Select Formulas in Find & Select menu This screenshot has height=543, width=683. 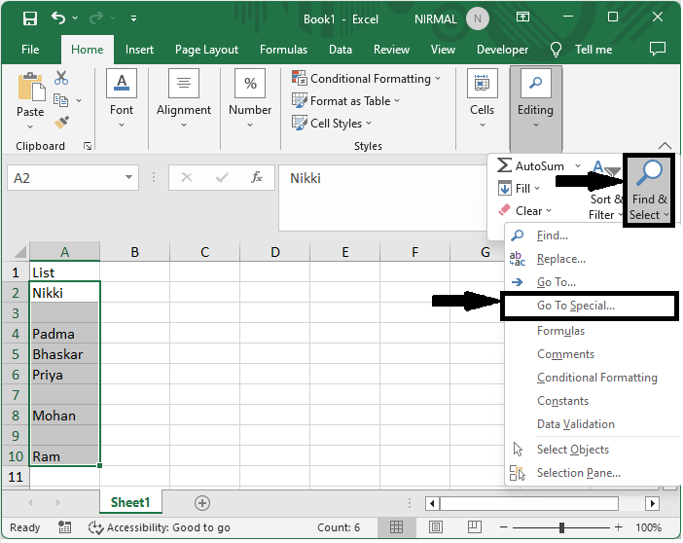[x=592, y=331]
